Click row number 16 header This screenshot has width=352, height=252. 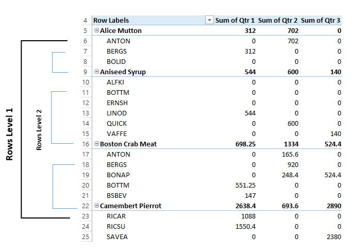tap(85, 144)
